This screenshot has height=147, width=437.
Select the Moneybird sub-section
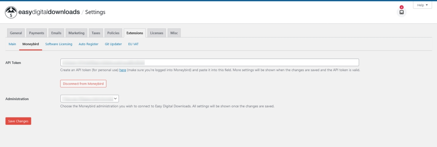[31, 44]
